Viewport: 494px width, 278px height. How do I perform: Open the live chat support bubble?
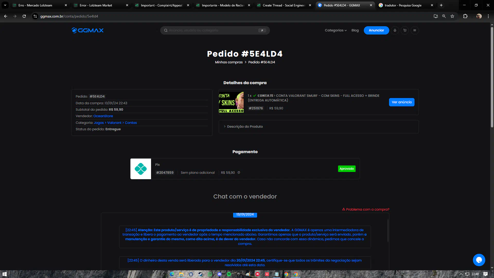[x=479, y=260]
